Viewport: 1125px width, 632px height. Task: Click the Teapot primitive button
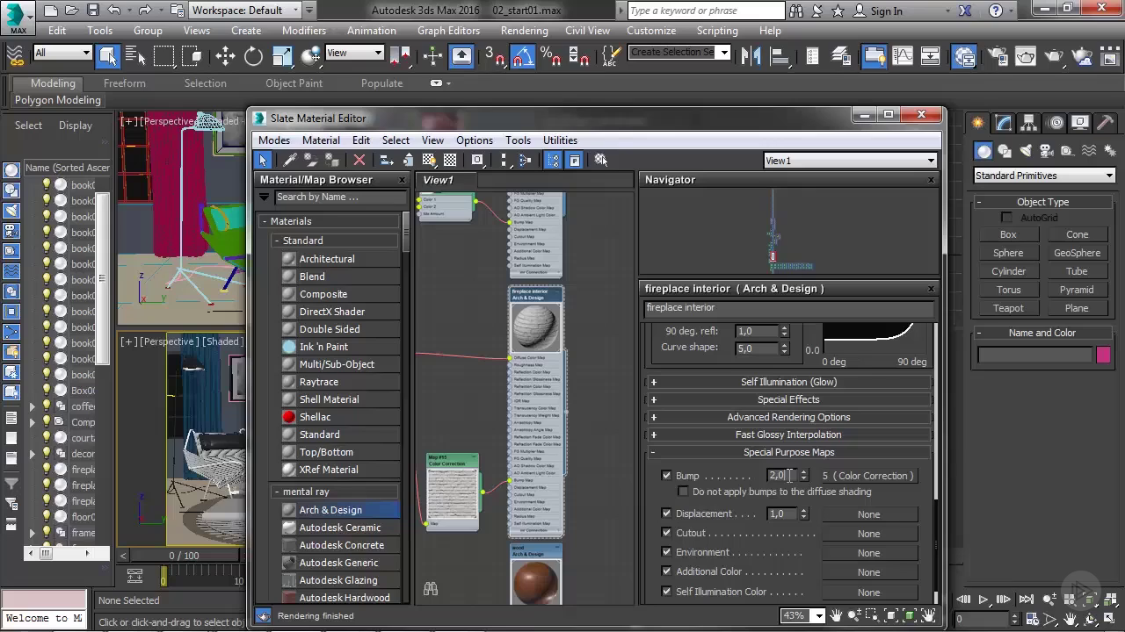(x=1008, y=308)
